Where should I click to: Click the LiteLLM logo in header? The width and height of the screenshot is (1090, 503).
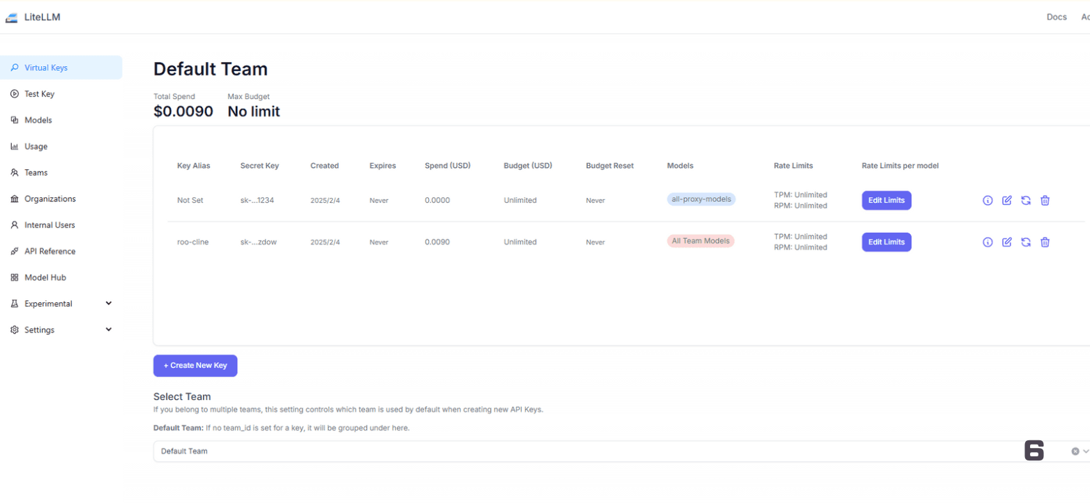33,17
